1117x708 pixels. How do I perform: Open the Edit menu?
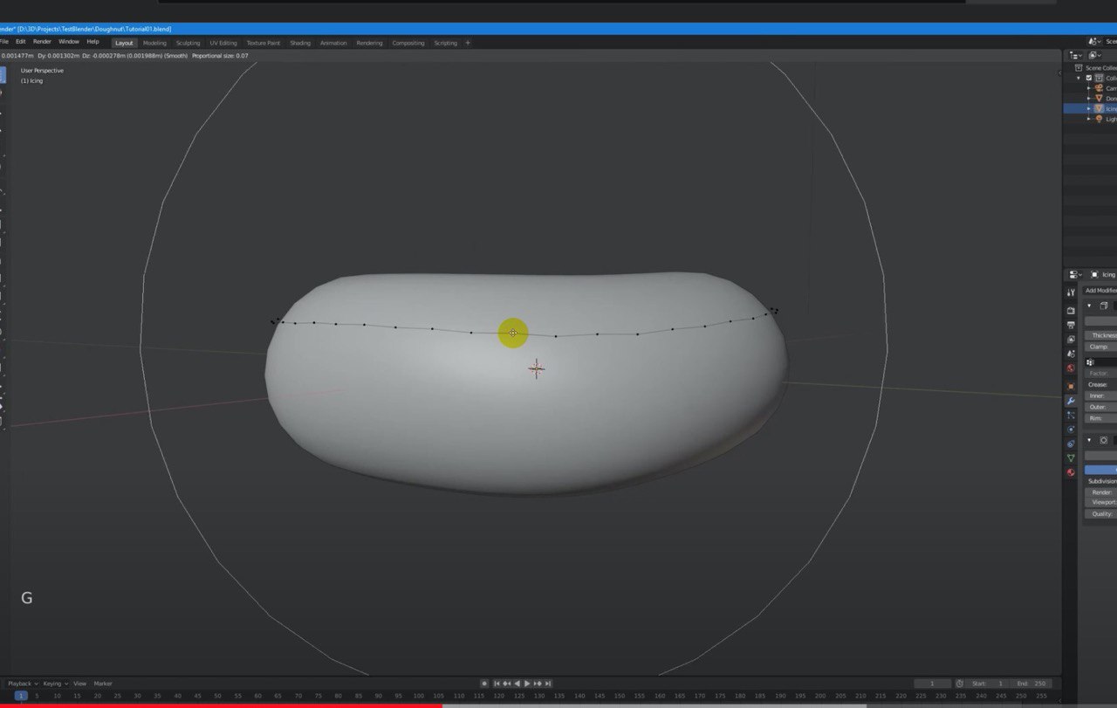[x=20, y=41]
